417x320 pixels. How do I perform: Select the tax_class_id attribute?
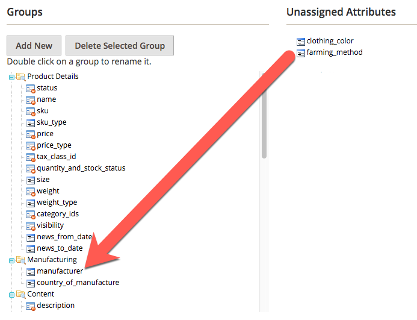(x=56, y=157)
